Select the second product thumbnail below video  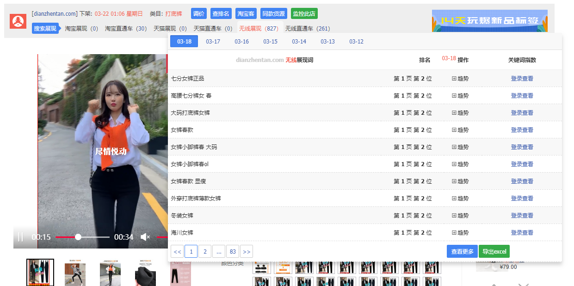[75, 273]
